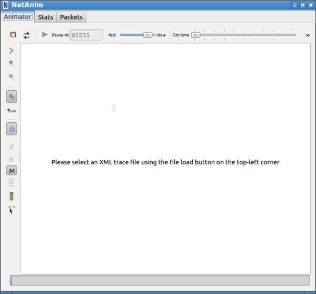Toggle the M (packet metadata) button

pos(12,170)
